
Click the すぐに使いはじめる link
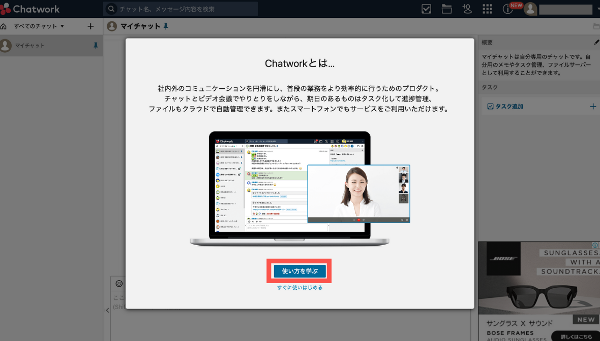point(299,288)
